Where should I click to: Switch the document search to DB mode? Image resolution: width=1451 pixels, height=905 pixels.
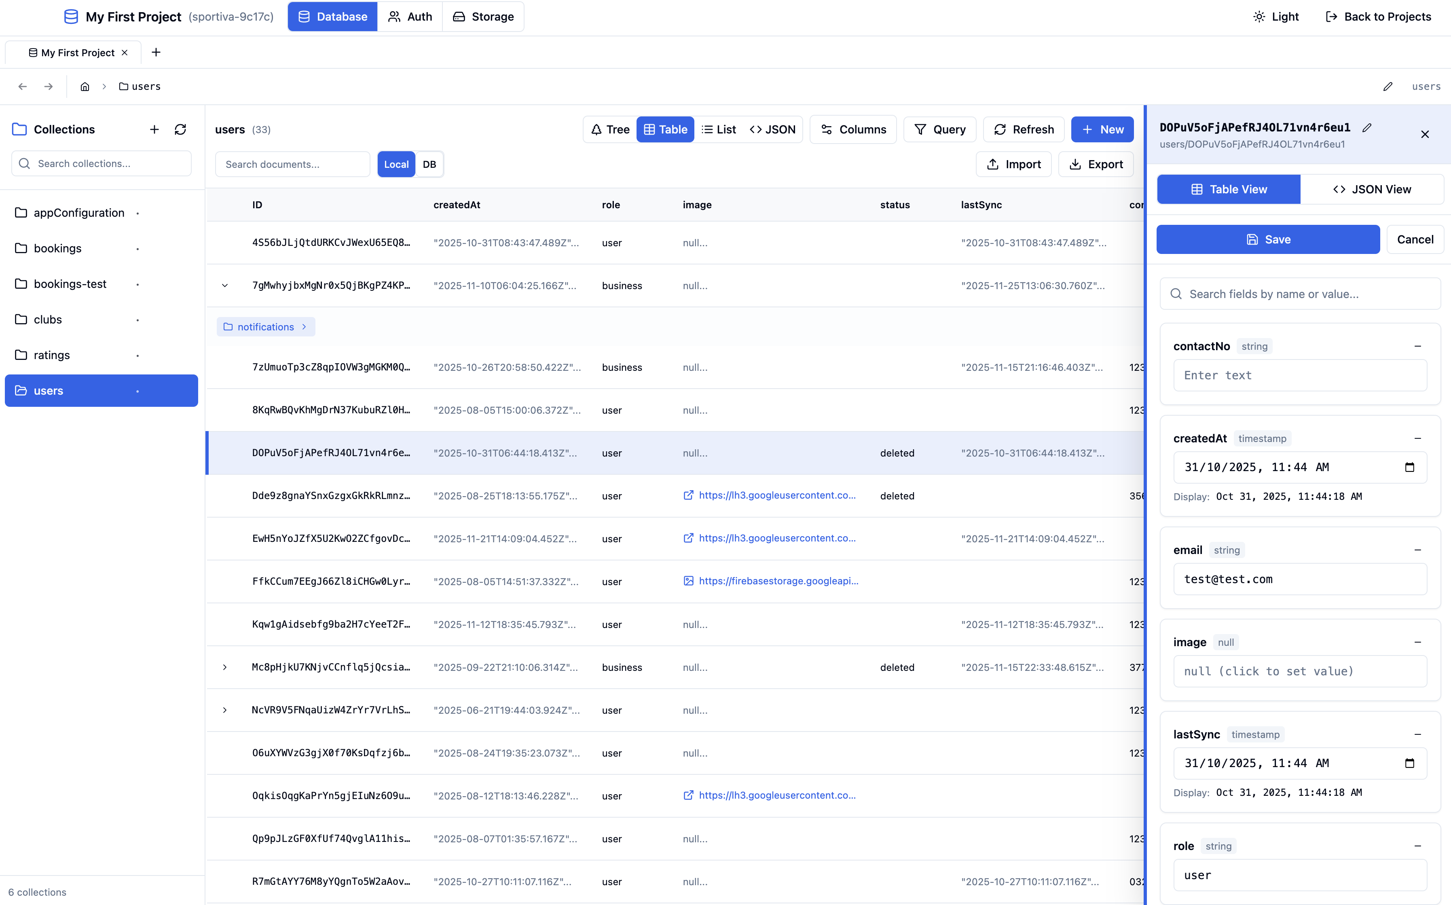click(429, 164)
